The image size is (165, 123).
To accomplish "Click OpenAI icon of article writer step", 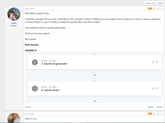I will pyautogui.click(x=35, y=89).
